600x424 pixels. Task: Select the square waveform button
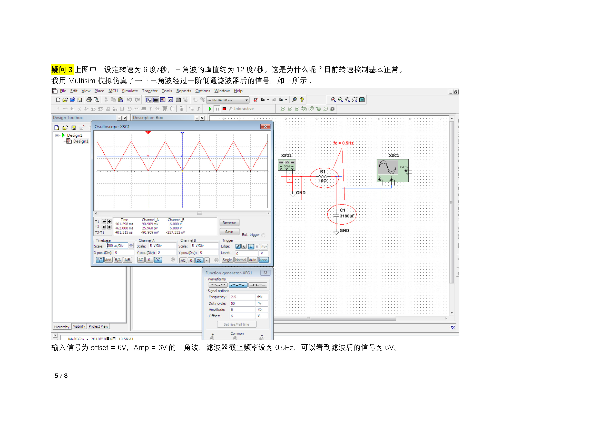tap(258, 285)
